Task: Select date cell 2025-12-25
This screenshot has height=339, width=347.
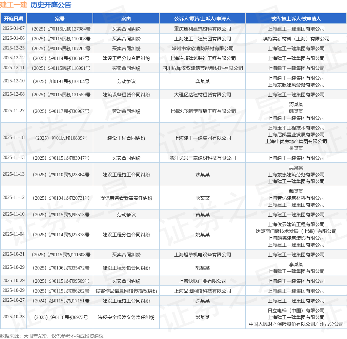Action: click(14, 48)
